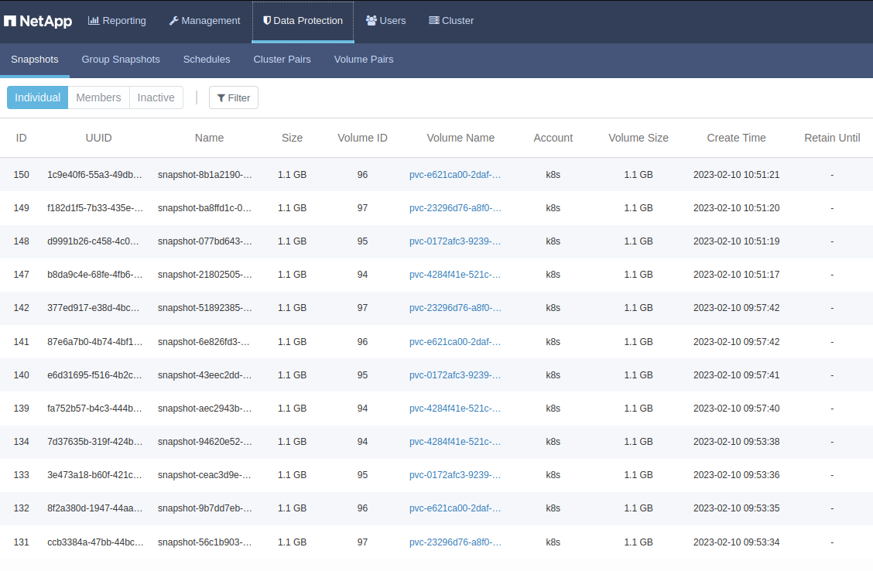Open the Cluster menu

tap(451, 21)
